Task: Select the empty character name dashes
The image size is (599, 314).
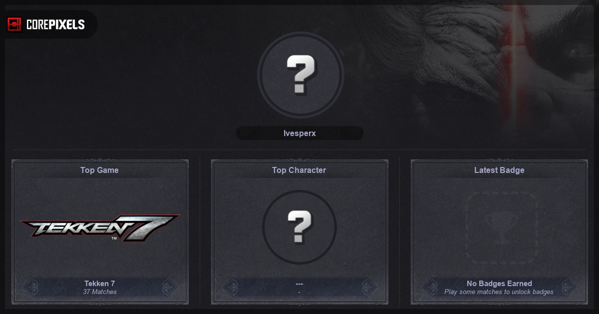Action: coord(299,284)
